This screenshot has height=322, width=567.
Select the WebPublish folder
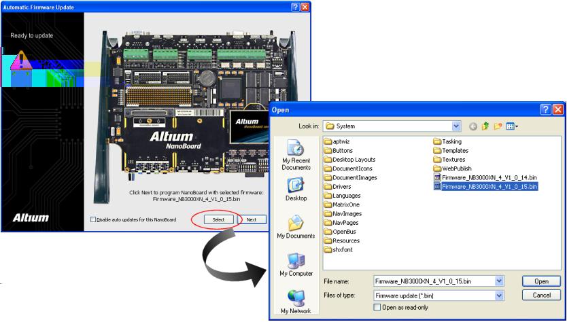(453, 168)
